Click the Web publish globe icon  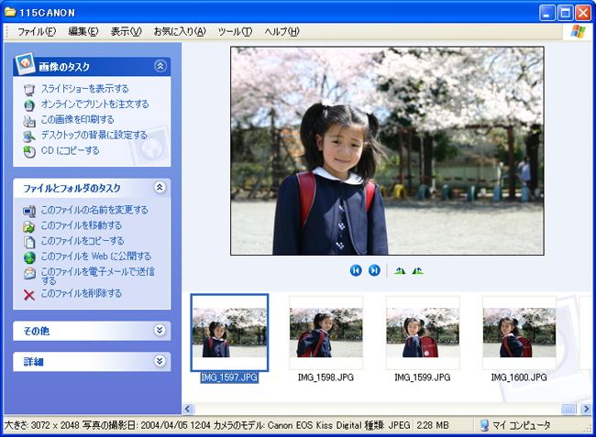29,257
